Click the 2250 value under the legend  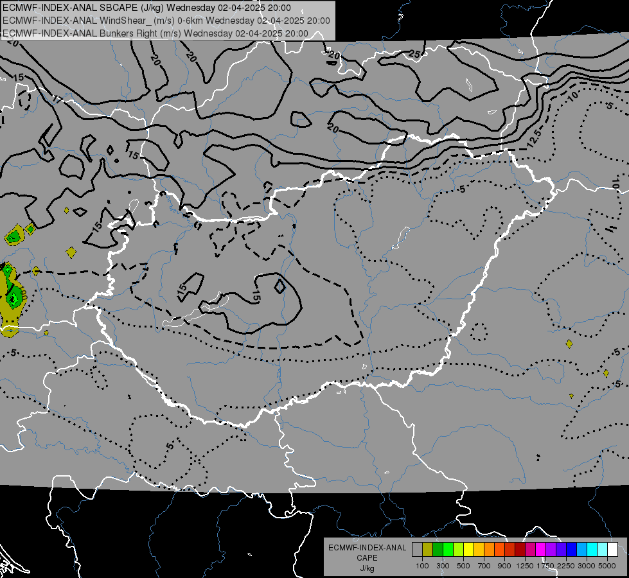566,566
